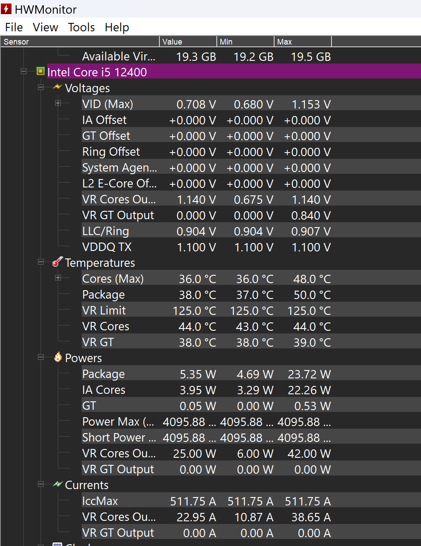Click the Value column header

(188, 41)
